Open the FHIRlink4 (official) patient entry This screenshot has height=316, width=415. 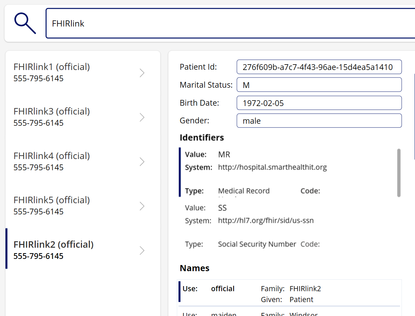coord(83,162)
